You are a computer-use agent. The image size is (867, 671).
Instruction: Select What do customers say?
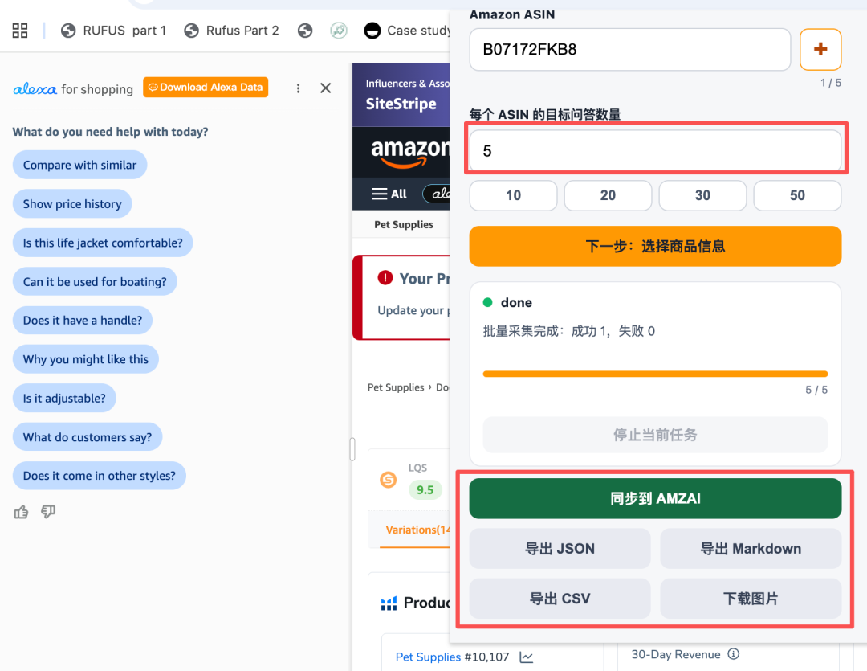click(88, 437)
